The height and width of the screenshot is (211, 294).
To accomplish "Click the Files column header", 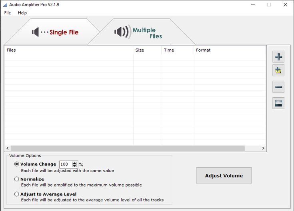I will (x=69, y=50).
